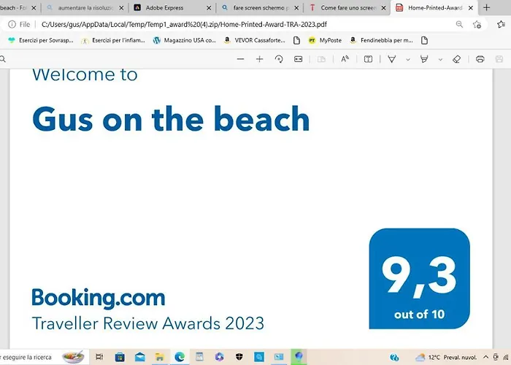Rotate the PDF page
The image size is (511, 365).
279,59
